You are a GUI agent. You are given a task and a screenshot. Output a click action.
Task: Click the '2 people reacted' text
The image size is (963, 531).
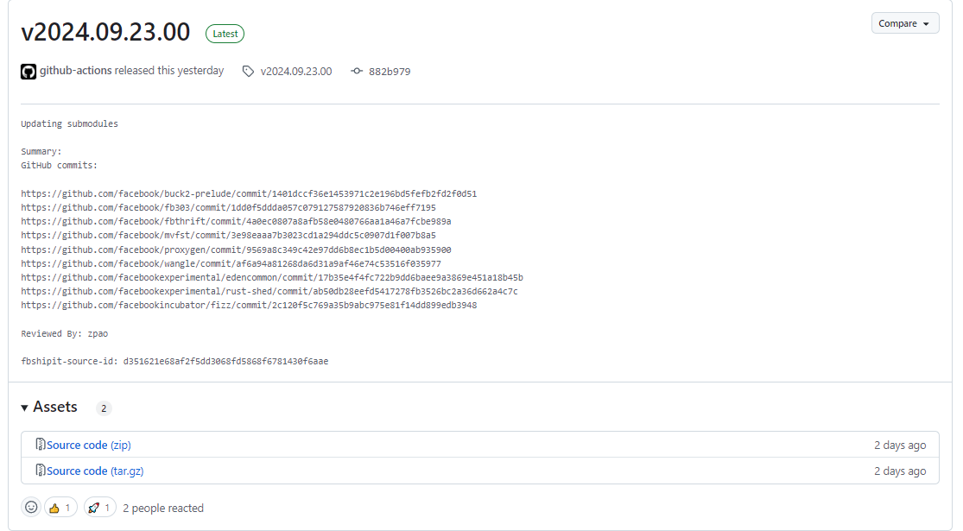point(163,508)
